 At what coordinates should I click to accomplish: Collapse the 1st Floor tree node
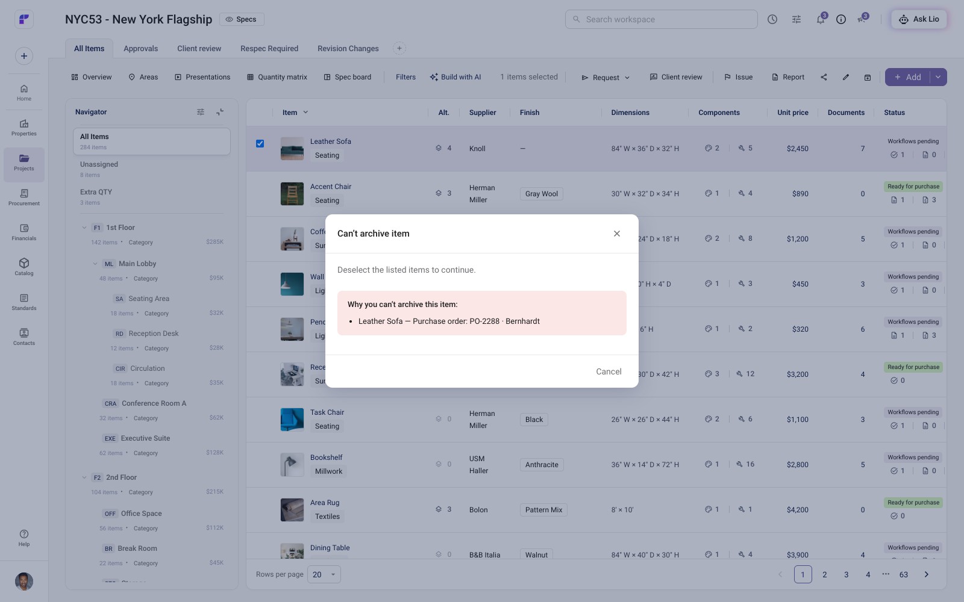pos(84,228)
